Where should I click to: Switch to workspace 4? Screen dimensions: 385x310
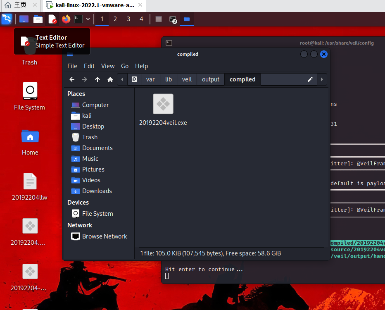tap(141, 19)
